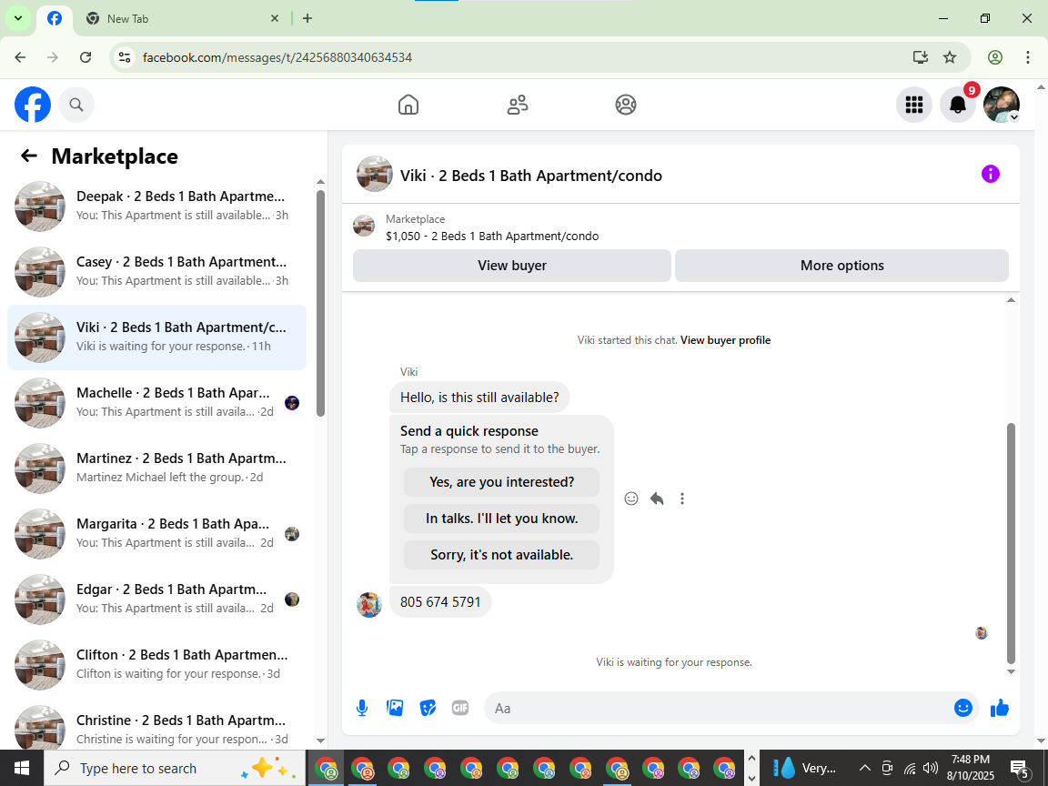Image resolution: width=1048 pixels, height=786 pixels.
Task: Expand the tab search dropdown
Action: click(x=18, y=18)
